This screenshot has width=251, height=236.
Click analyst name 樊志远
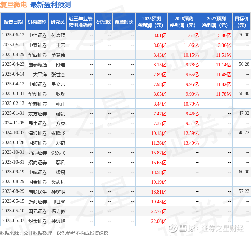(58, 182)
